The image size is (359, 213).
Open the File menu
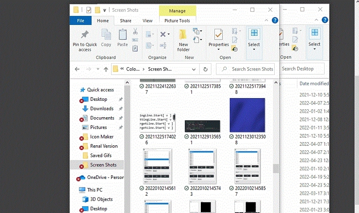point(81,20)
